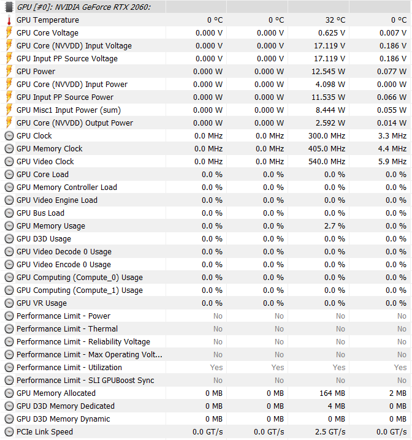Click the 2 MB average memory allocated value

coord(398,393)
